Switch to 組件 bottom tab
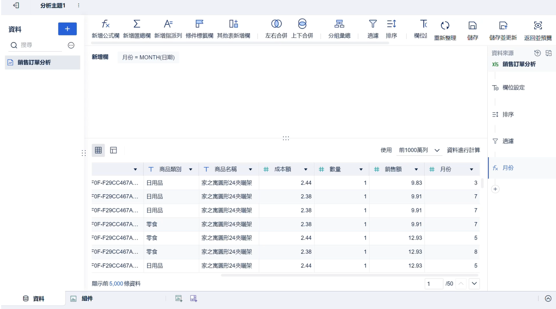Screen dimensions: 556x309 click(82, 299)
